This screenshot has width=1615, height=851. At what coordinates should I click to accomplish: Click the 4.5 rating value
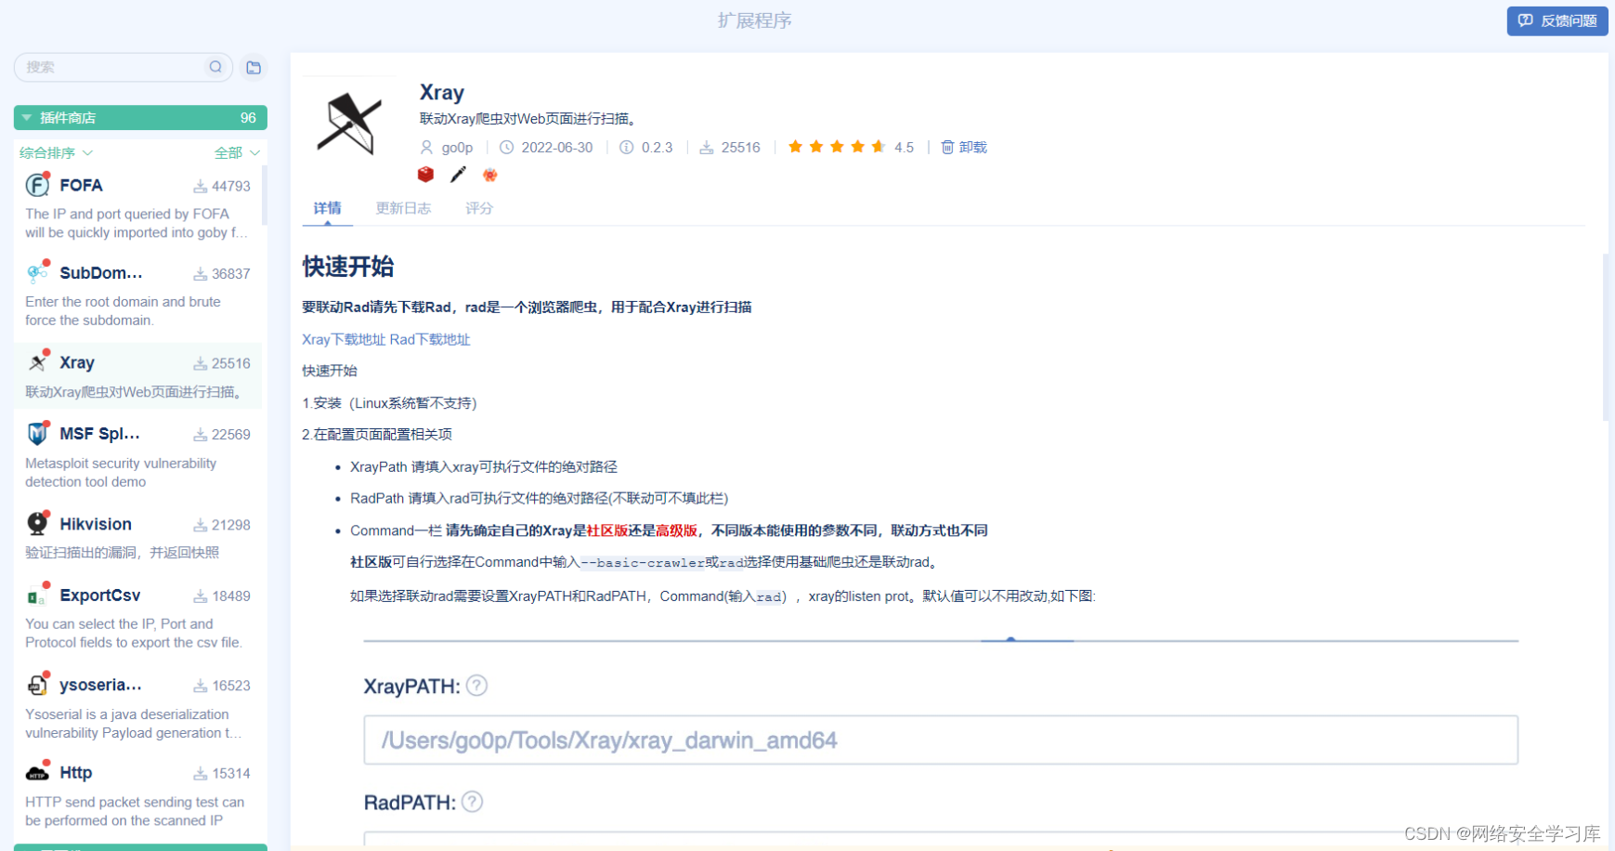904,147
